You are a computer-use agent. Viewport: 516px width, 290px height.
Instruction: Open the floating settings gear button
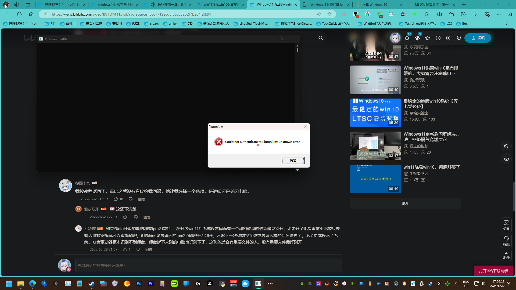[506, 159]
